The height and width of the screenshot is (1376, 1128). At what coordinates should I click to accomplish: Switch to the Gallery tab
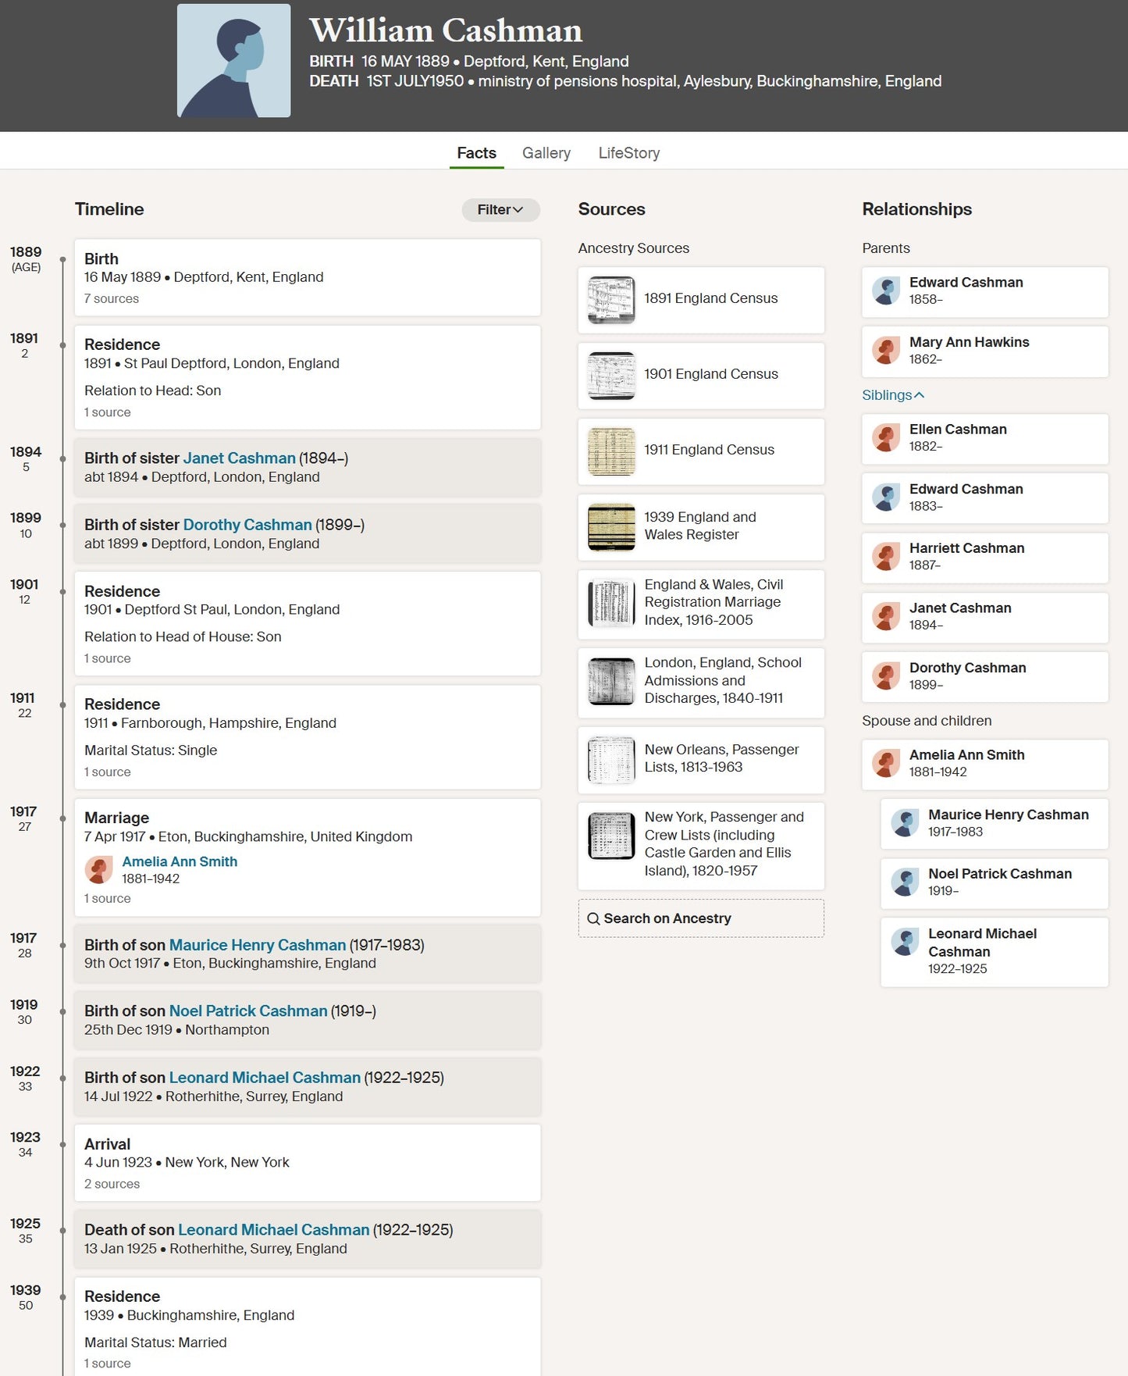click(x=546, y=153)
